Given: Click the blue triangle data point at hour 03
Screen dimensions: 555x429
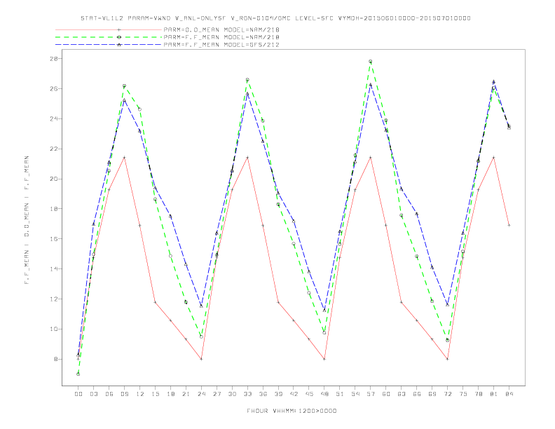Looking at the screenshot, I should pos(93,224).
